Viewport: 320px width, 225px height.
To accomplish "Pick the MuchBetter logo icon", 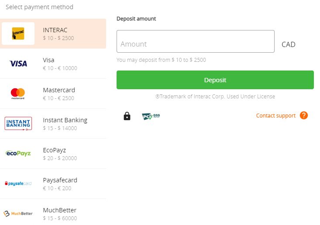I will pyautogui.click(x=18, y=214).
